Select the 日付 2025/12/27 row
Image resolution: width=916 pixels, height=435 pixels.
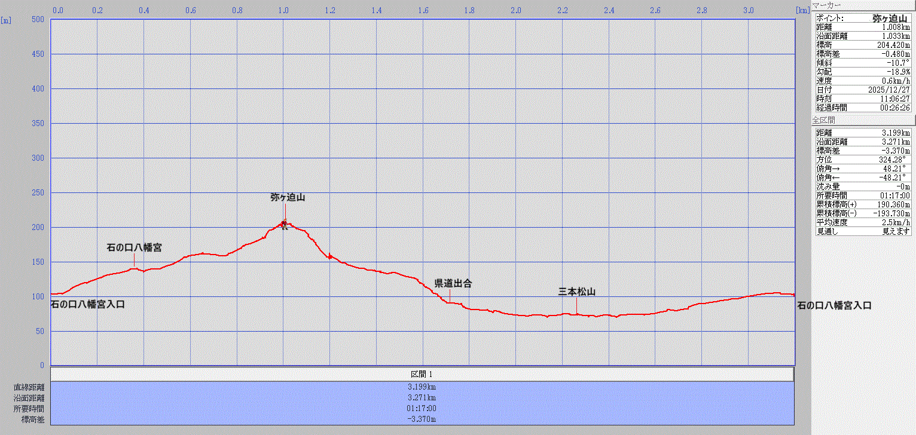tap(863, 90)
